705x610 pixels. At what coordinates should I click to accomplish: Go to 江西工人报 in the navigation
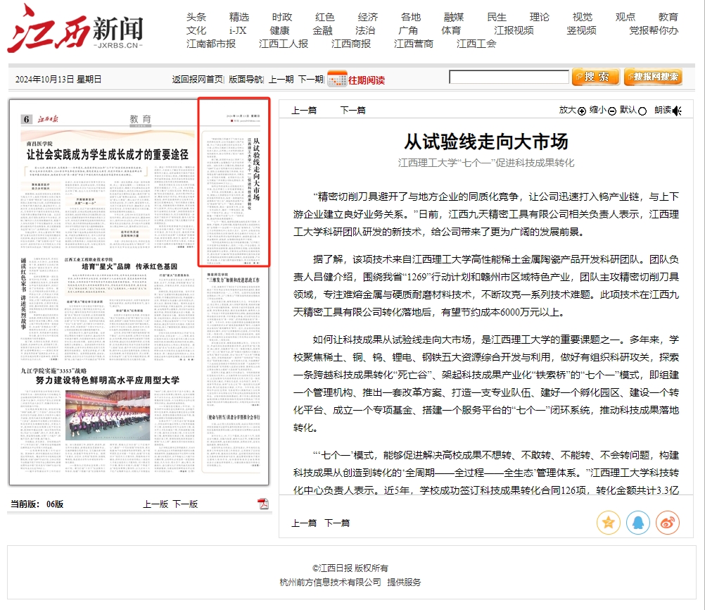point(283,44)
